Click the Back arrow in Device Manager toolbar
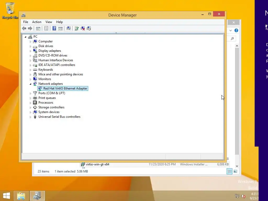The image size is (268, 201). pos(24,28)
